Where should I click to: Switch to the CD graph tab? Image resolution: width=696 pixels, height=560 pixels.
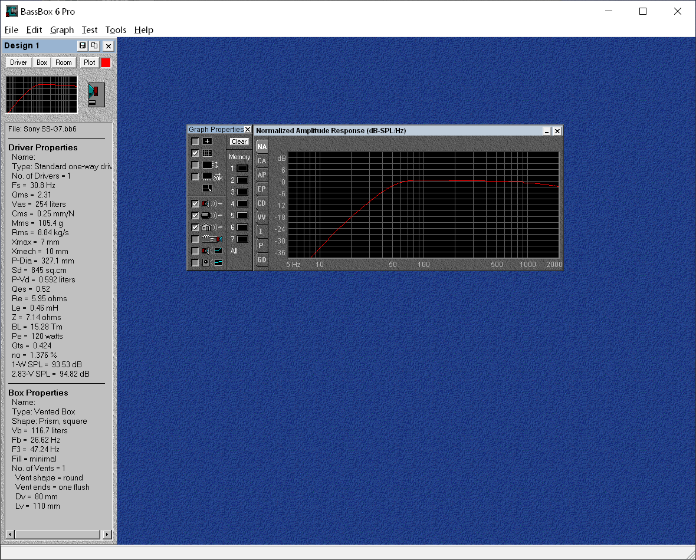pyautogui.click(x=262, y=203)
